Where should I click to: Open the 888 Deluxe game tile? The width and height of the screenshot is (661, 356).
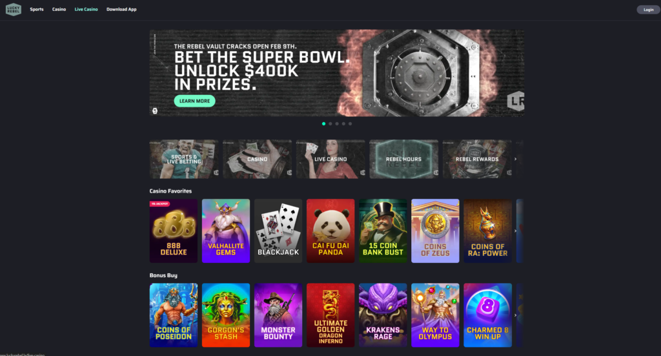tap(173, 231)
